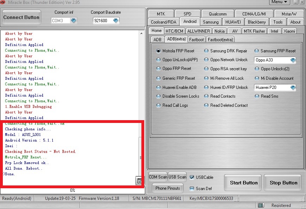Choose Mi Disable Account radio button
This screenshot has width=306, height=209.
[x=257, y=78]
